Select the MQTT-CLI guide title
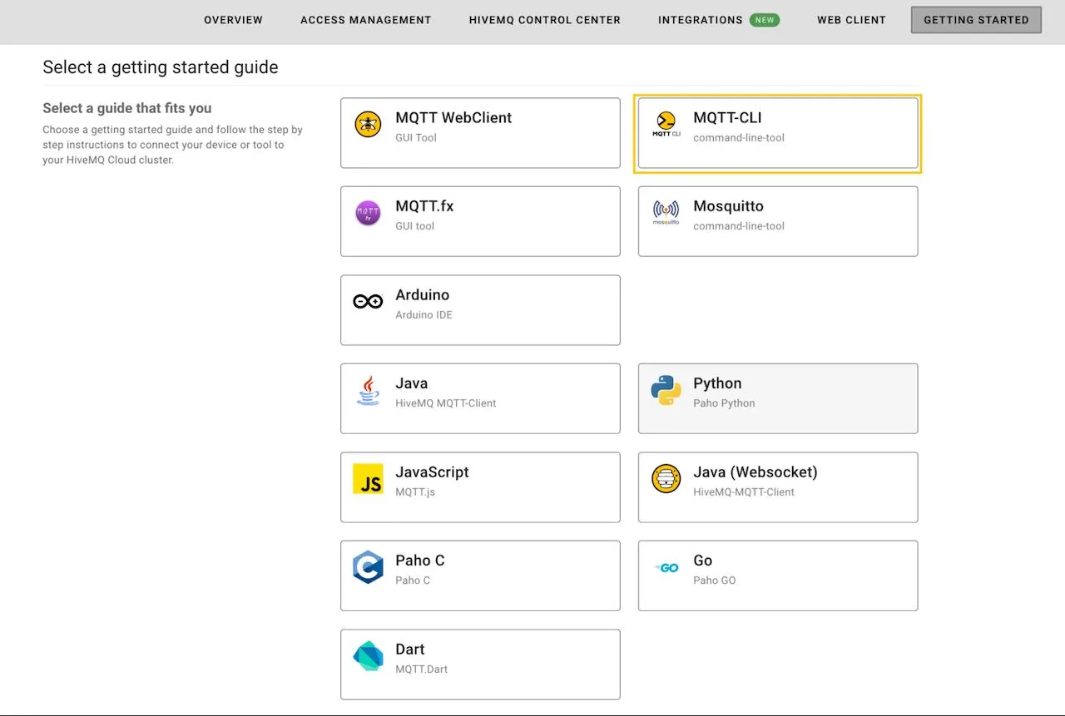Image resolution: width=1065 pixels, height=716 pixels. point(727,118)
